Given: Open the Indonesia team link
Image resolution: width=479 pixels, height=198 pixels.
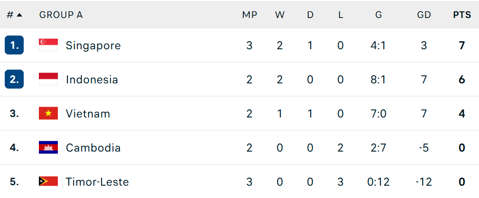Looking at the screenshot, I should point(92,80).
